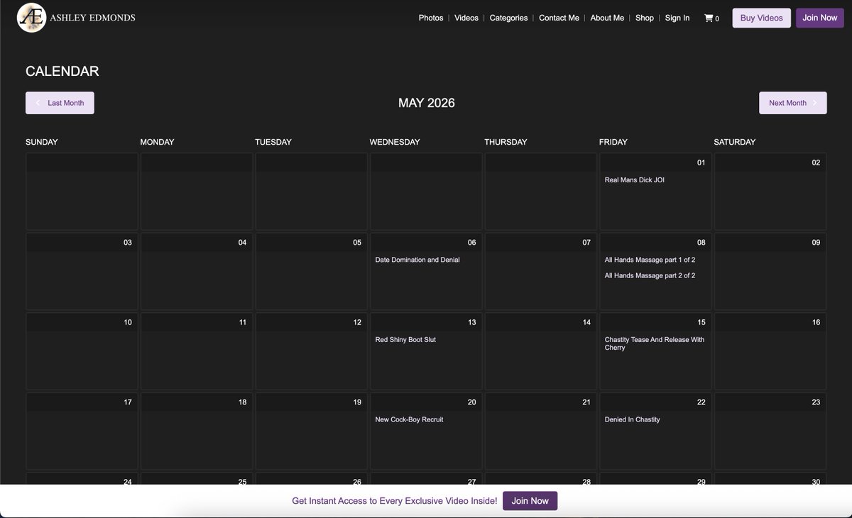The image size is (852, 518).
Task: Click the AE site logo
Action: (32, 18)
